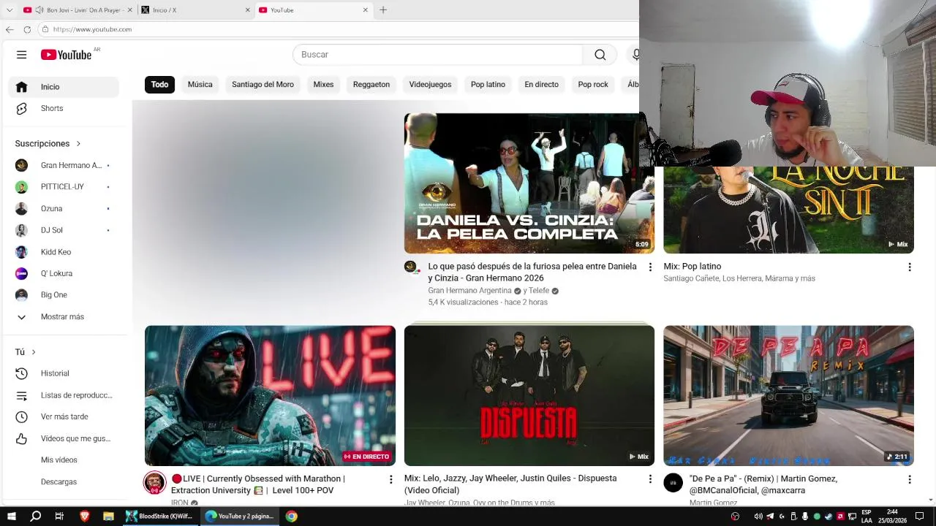936x526 pixels.
Task: Focus the Buscar search field
Action: 437,55
